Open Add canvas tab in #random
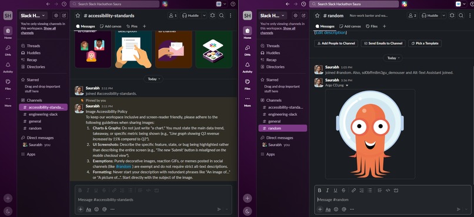Image resolution: width=474 pixels, height=217 pixels. 350,26
